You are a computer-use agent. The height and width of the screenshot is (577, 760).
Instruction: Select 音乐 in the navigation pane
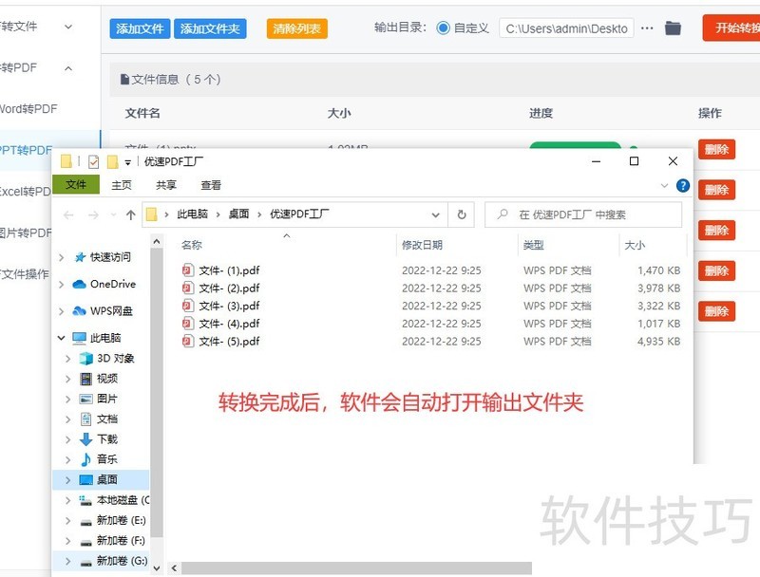click(x=107, y=459)
